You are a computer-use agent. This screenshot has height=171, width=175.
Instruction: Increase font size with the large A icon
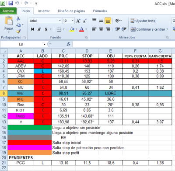(x=78, y=21)
